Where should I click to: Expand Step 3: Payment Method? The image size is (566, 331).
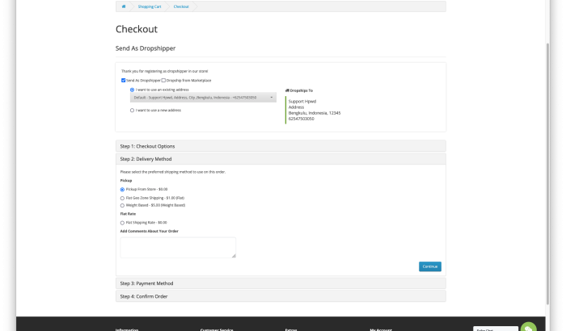point(281,283)
